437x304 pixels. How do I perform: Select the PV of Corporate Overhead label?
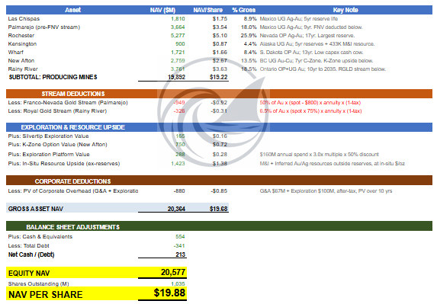73,191
